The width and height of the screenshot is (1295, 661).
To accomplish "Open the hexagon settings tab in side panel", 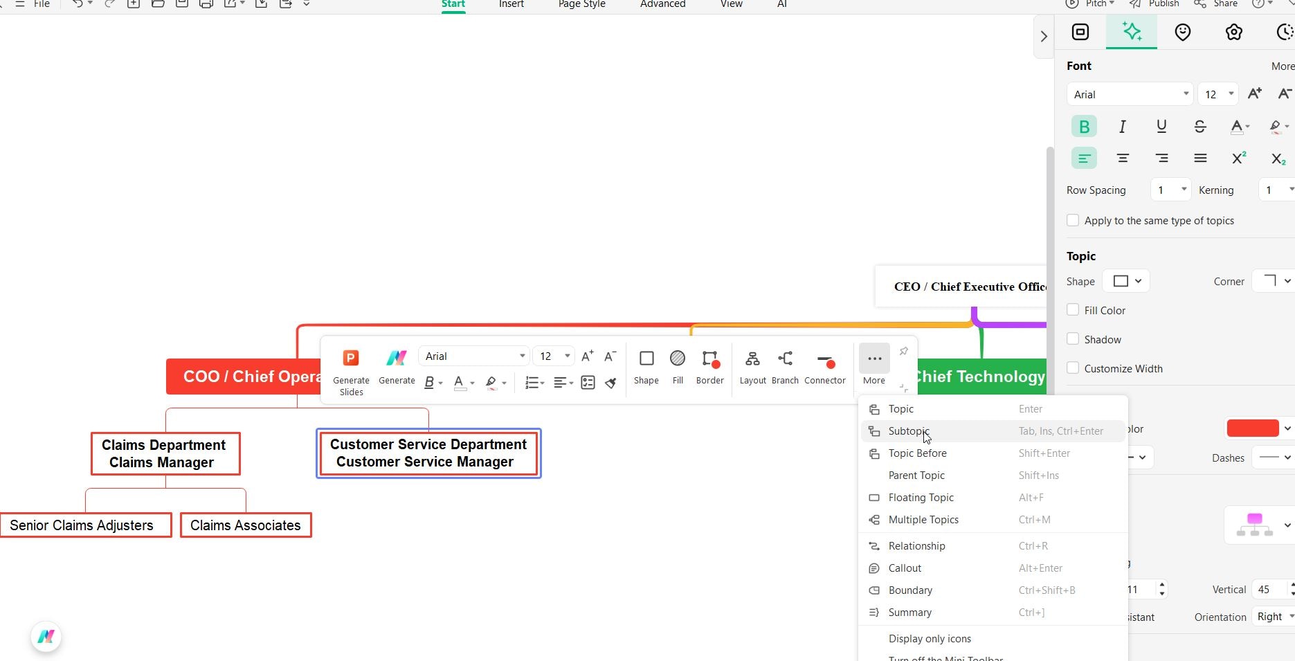I will pyautogui.click(x=1233, y=32).
